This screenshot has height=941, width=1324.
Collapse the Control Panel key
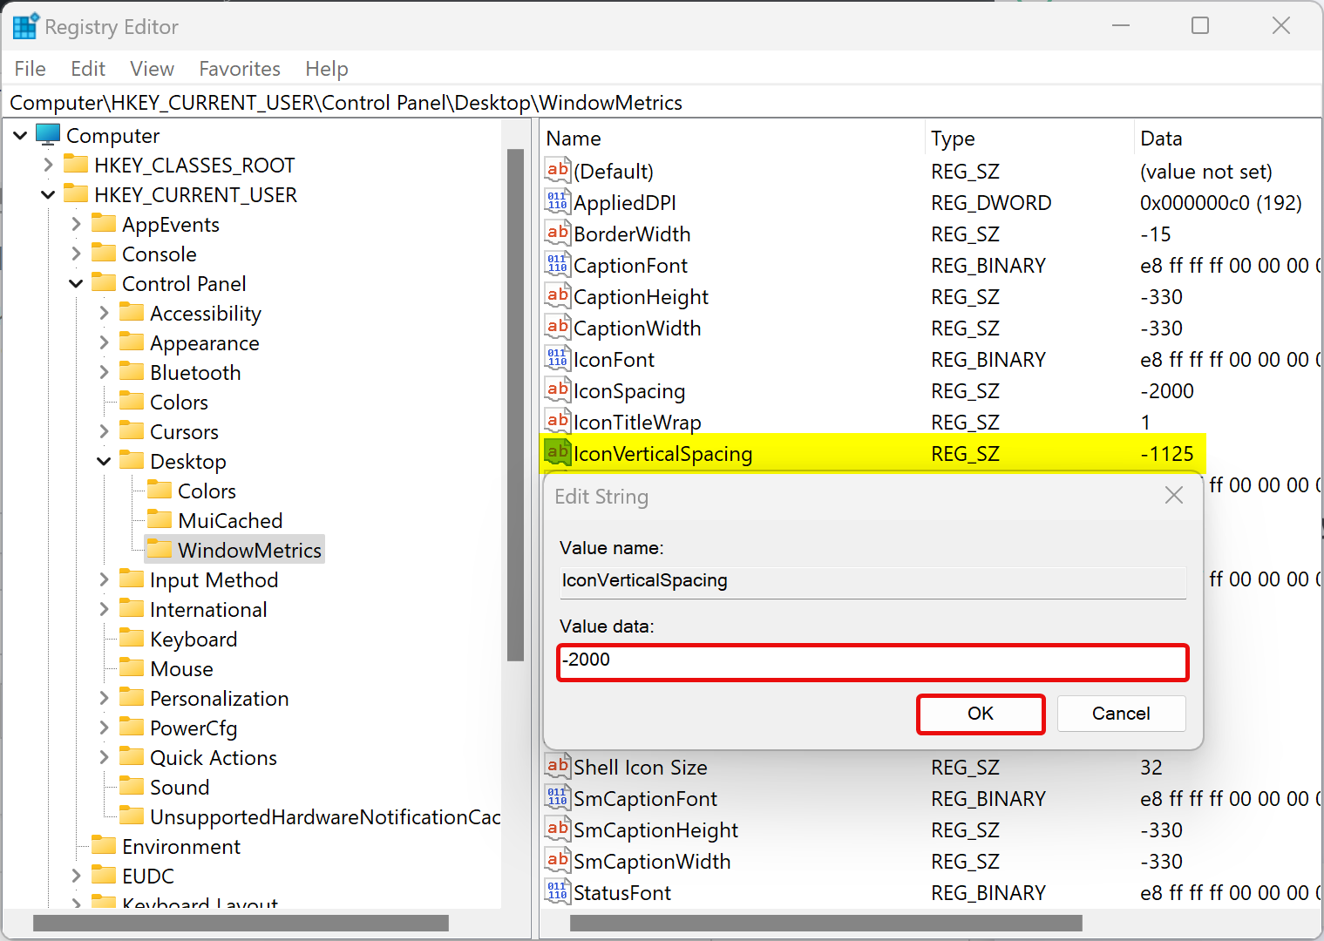click(76, 283)
